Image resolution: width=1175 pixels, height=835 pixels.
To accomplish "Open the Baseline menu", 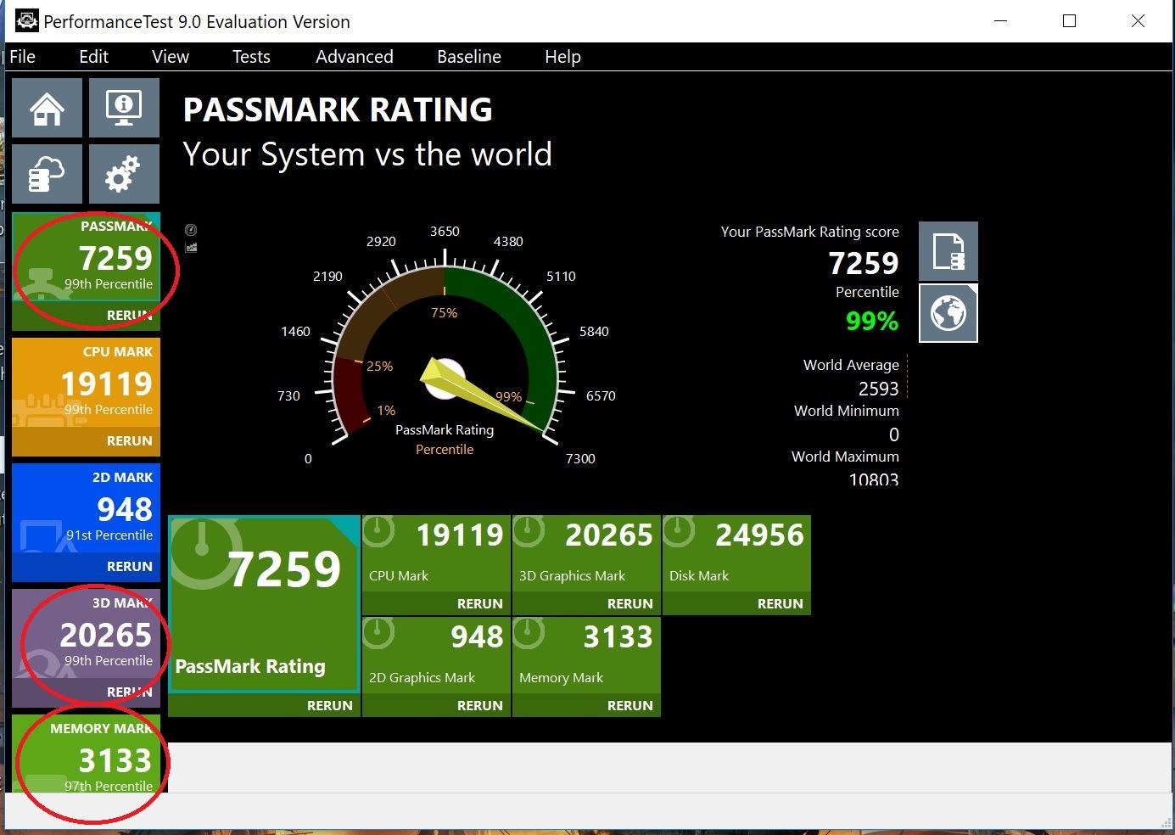I will tap(469, 57).
